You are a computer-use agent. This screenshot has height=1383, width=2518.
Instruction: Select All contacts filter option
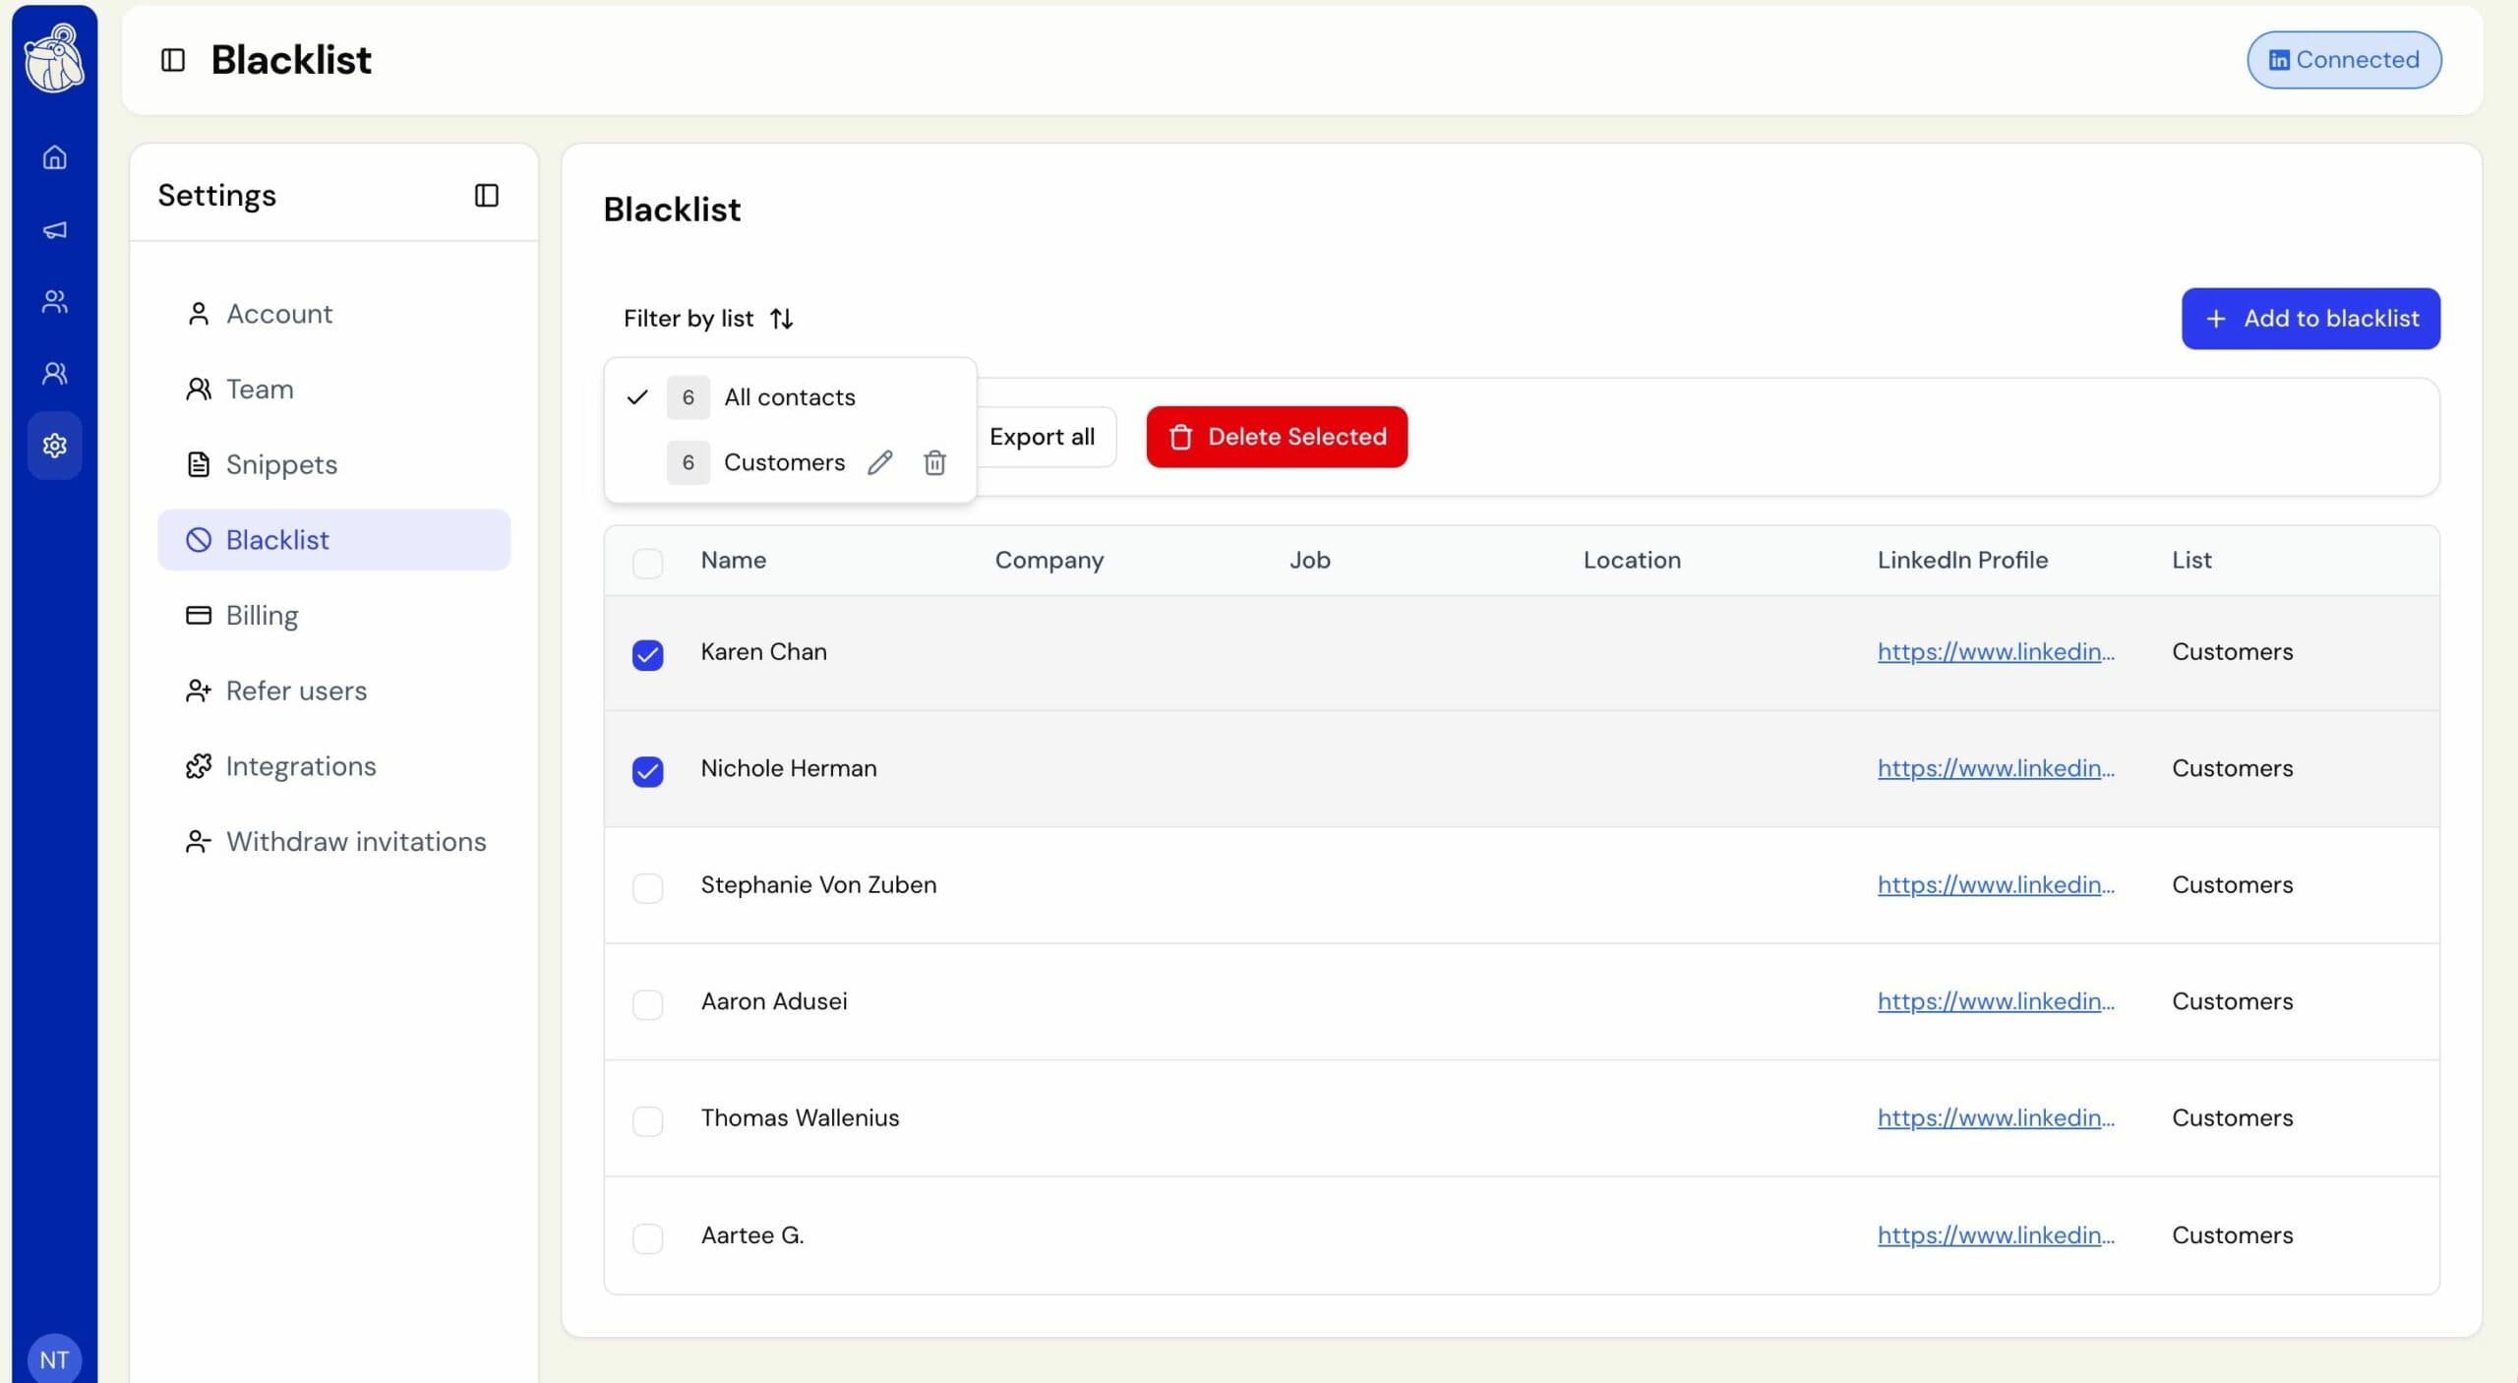(x=789, y=397)
